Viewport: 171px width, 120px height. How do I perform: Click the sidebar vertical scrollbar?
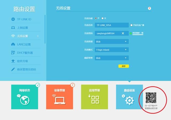45,29
